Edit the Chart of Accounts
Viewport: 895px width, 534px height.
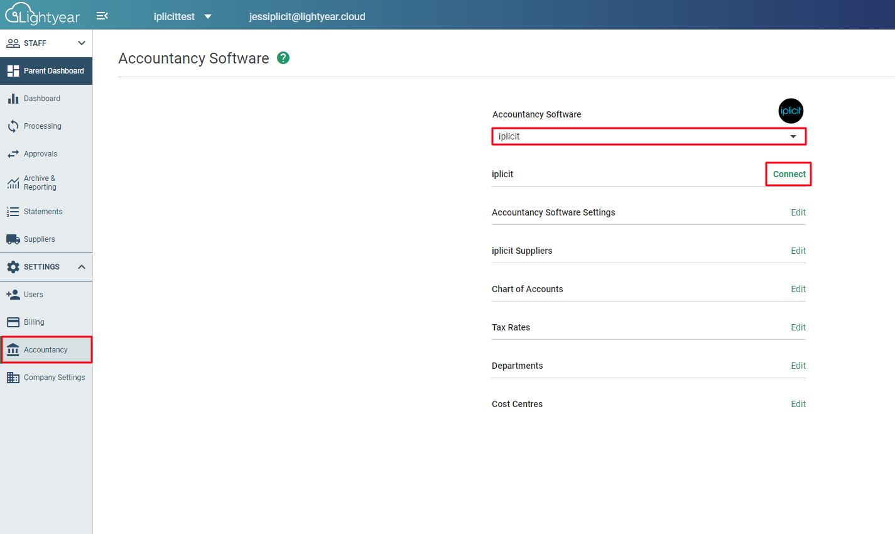(x=798, y=289)
